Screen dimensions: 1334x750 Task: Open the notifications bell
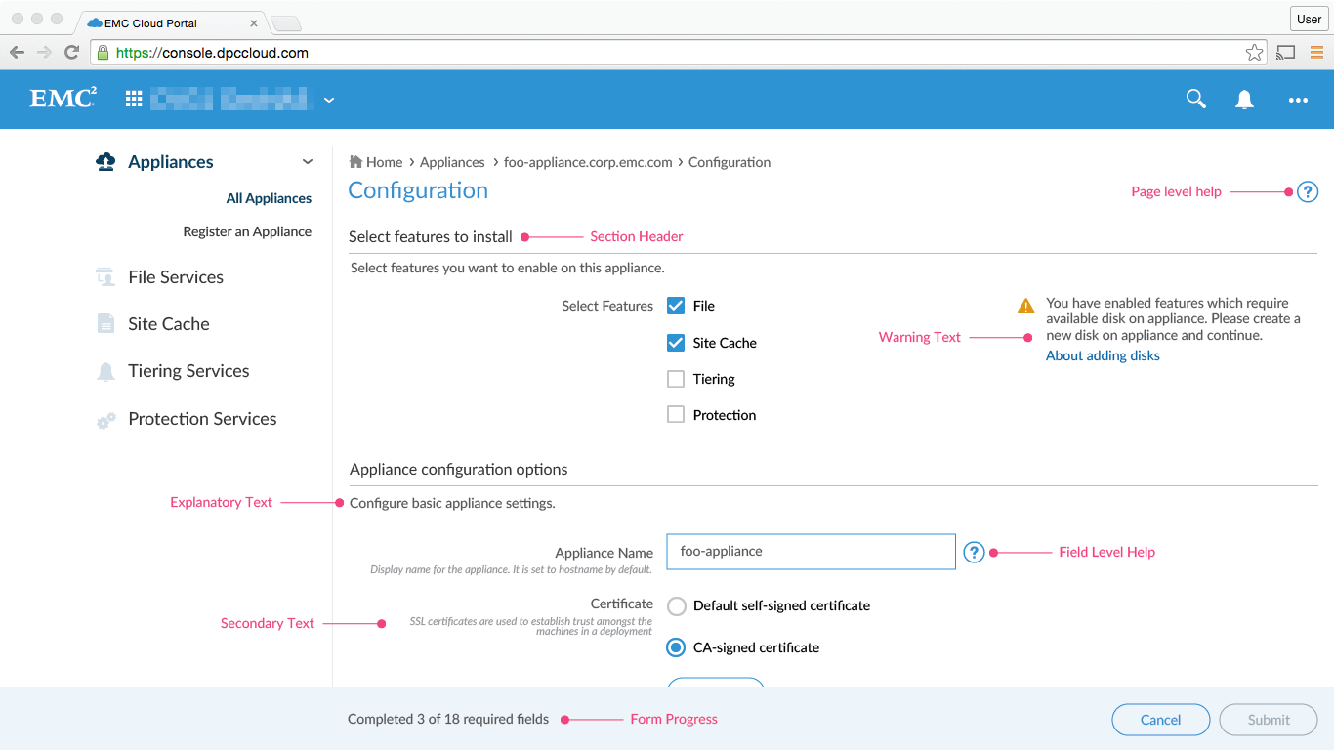point(1244,99)
